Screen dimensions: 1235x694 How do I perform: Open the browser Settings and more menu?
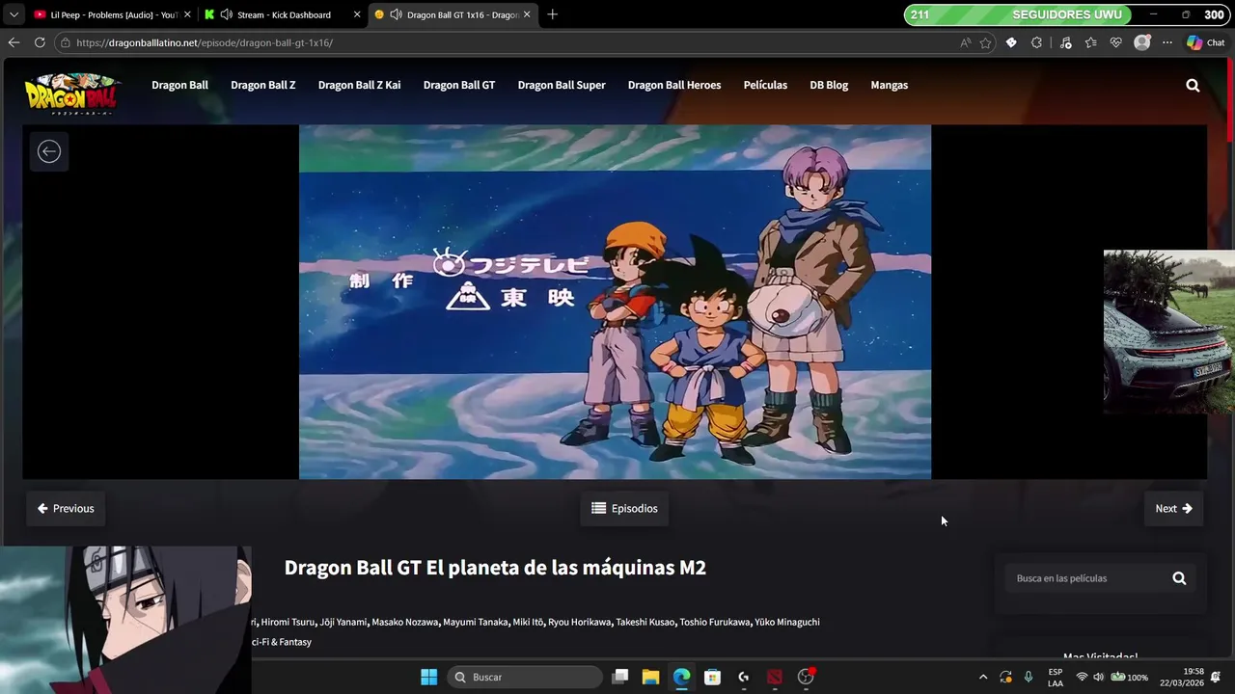(1167, 42)
